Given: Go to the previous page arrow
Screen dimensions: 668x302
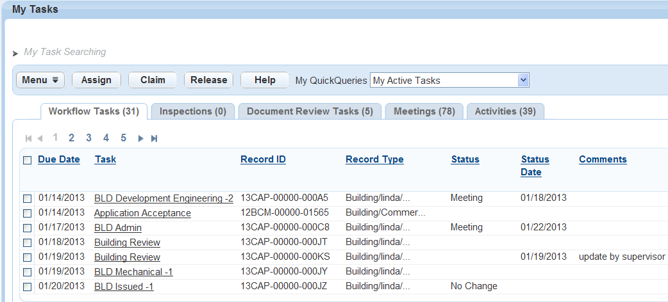Looking at the screenshot, I should [x=40, y=138].
